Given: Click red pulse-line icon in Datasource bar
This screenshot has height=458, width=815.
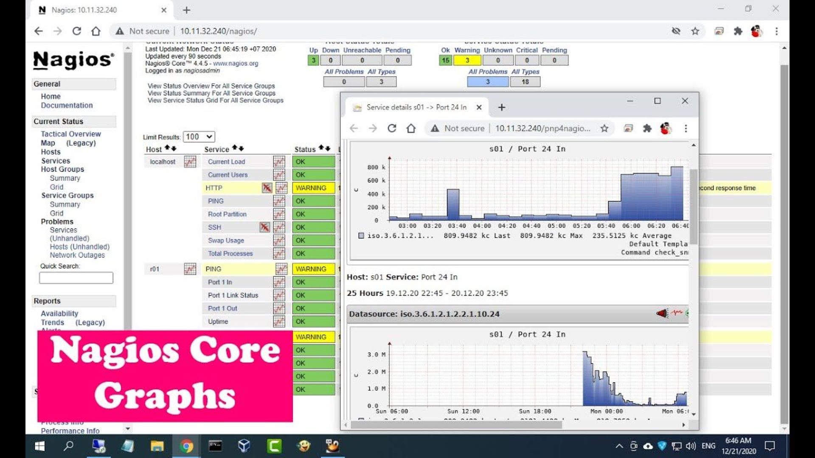Looking at the screenshot, I should point(677,313).
